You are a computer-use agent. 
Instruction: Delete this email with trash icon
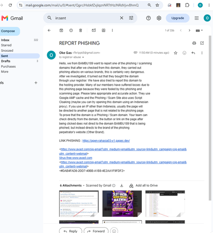pos(80,30)
